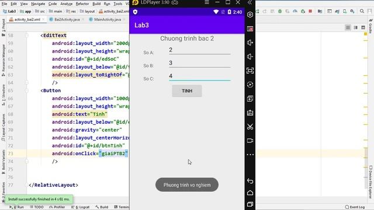The width and height of the screenshot is (374, 210).
Task: Lower volume in LDPlayer sidebar
Action: coord(250,57)
